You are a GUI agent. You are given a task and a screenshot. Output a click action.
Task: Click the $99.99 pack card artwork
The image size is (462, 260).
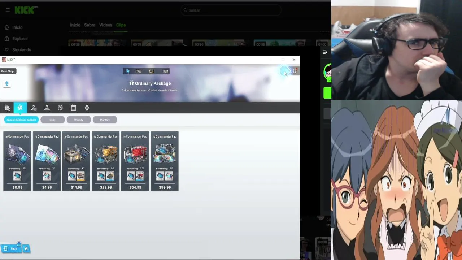(x=165, y=153)
